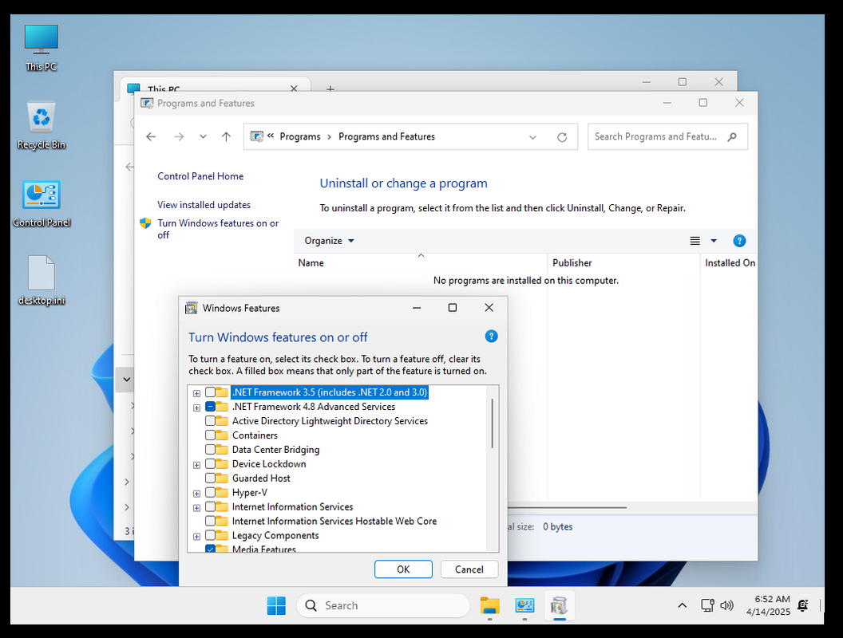Image resolution: width=843 pixels, height=638 pixels.
Task: Open recent locations chevron dropdown
Action: click(x=203, y=137)
